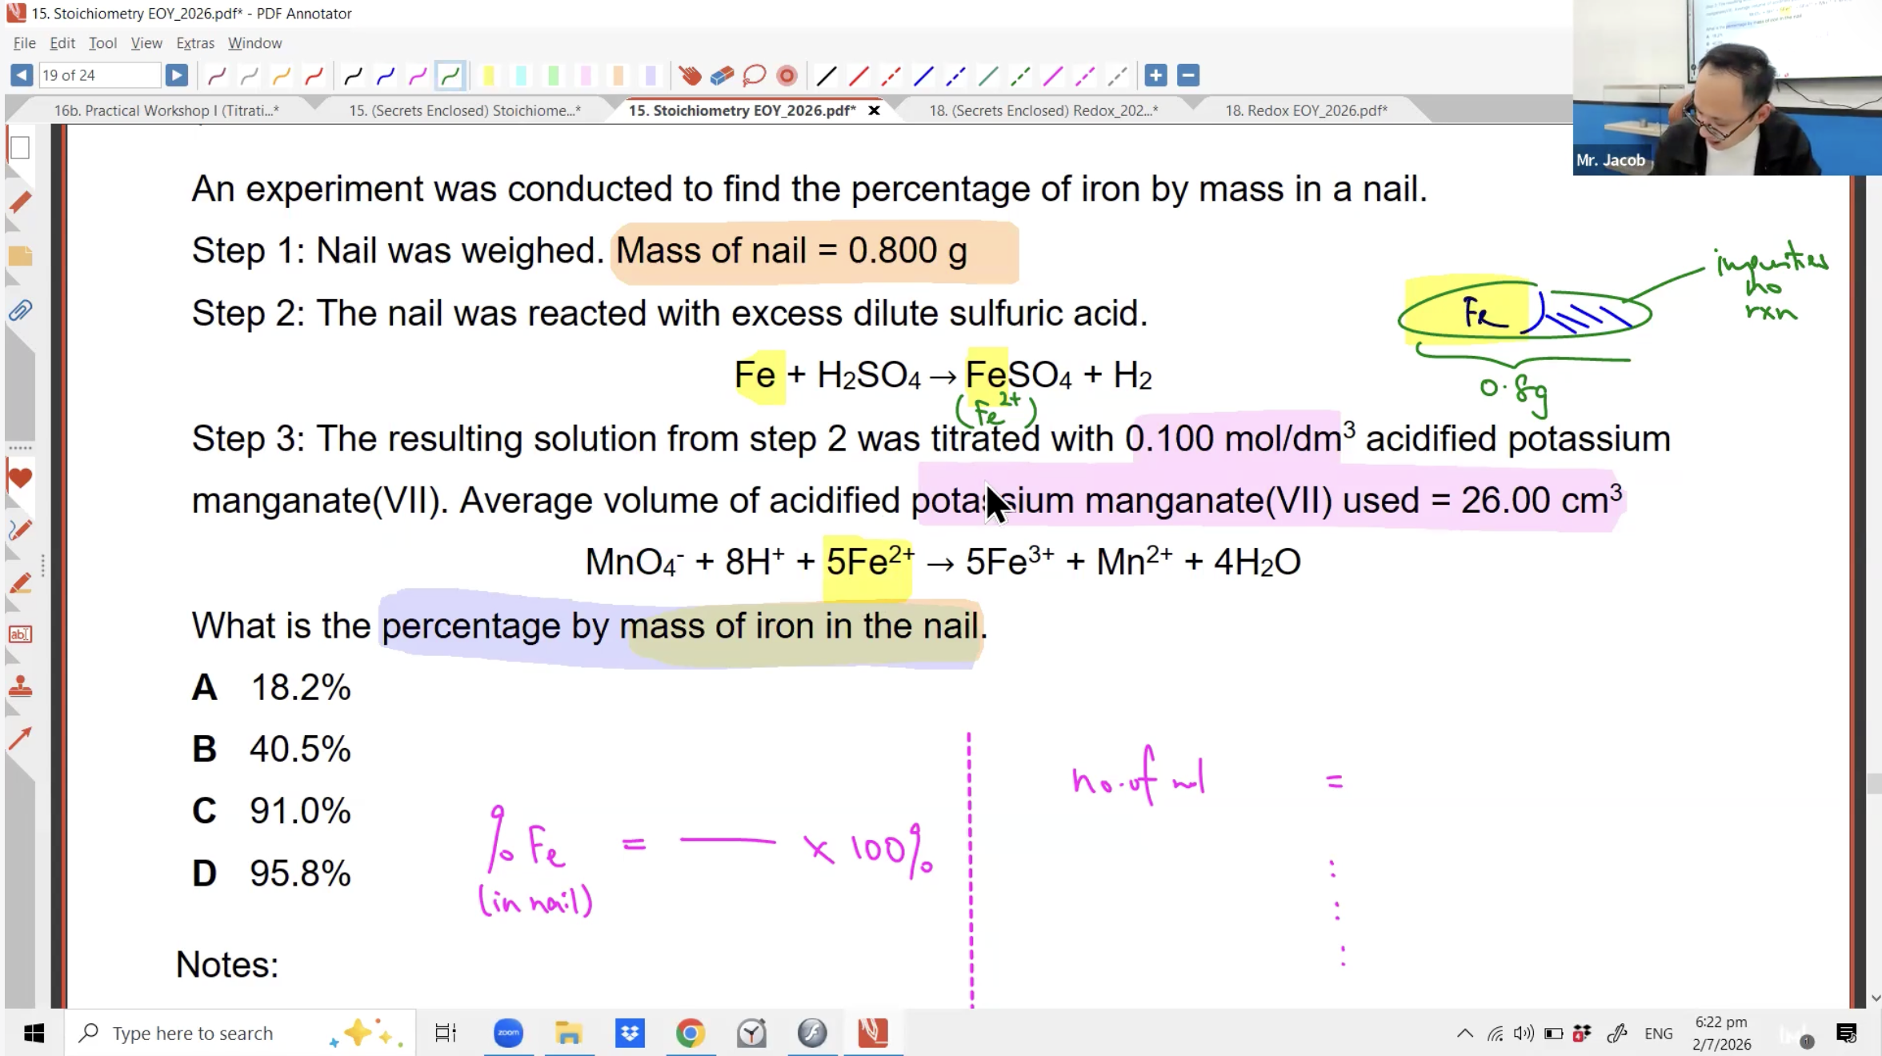Select the grey dashed line tool

pos(1117,76)
